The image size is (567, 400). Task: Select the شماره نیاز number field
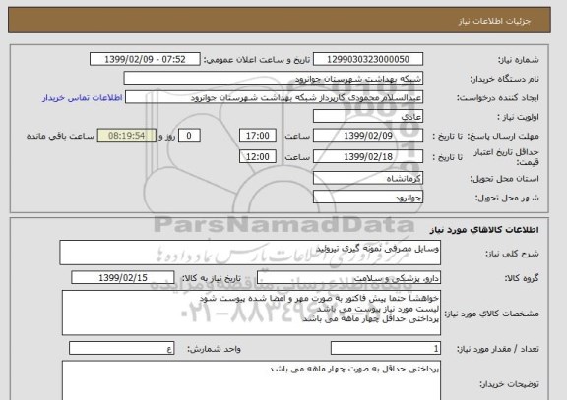[x=368, y=59]
